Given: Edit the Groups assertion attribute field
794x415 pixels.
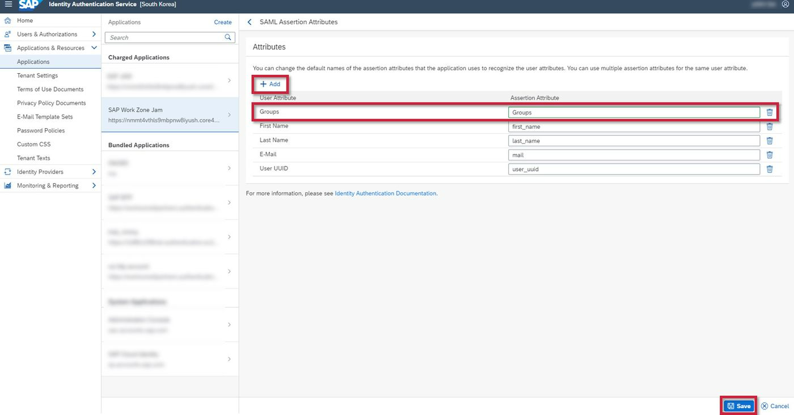Looking at the screenshot, I should pyautogui.click(x=634, y=112).
